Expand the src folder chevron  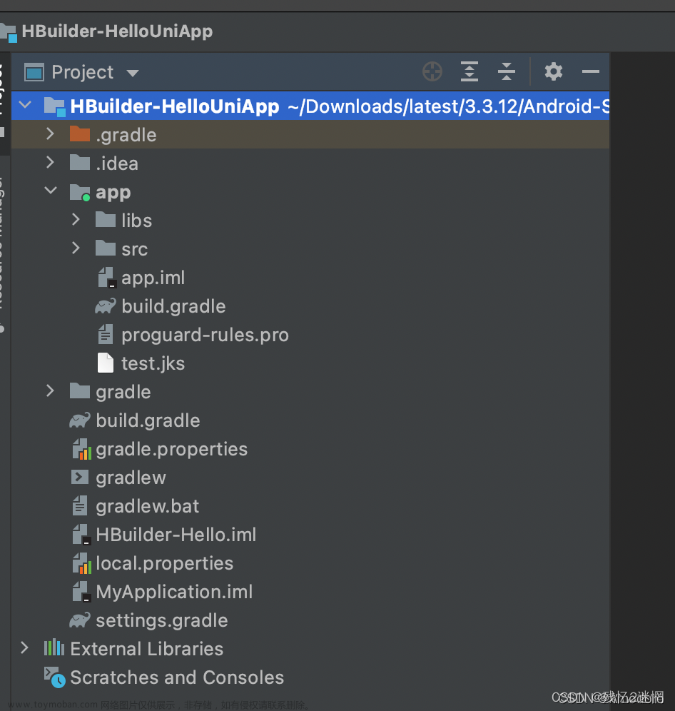click(x=76, y=248)
